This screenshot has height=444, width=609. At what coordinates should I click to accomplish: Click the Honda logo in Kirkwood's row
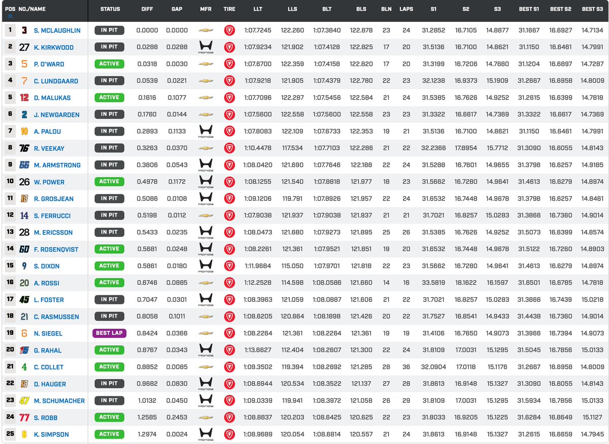[x=206, y=48]
